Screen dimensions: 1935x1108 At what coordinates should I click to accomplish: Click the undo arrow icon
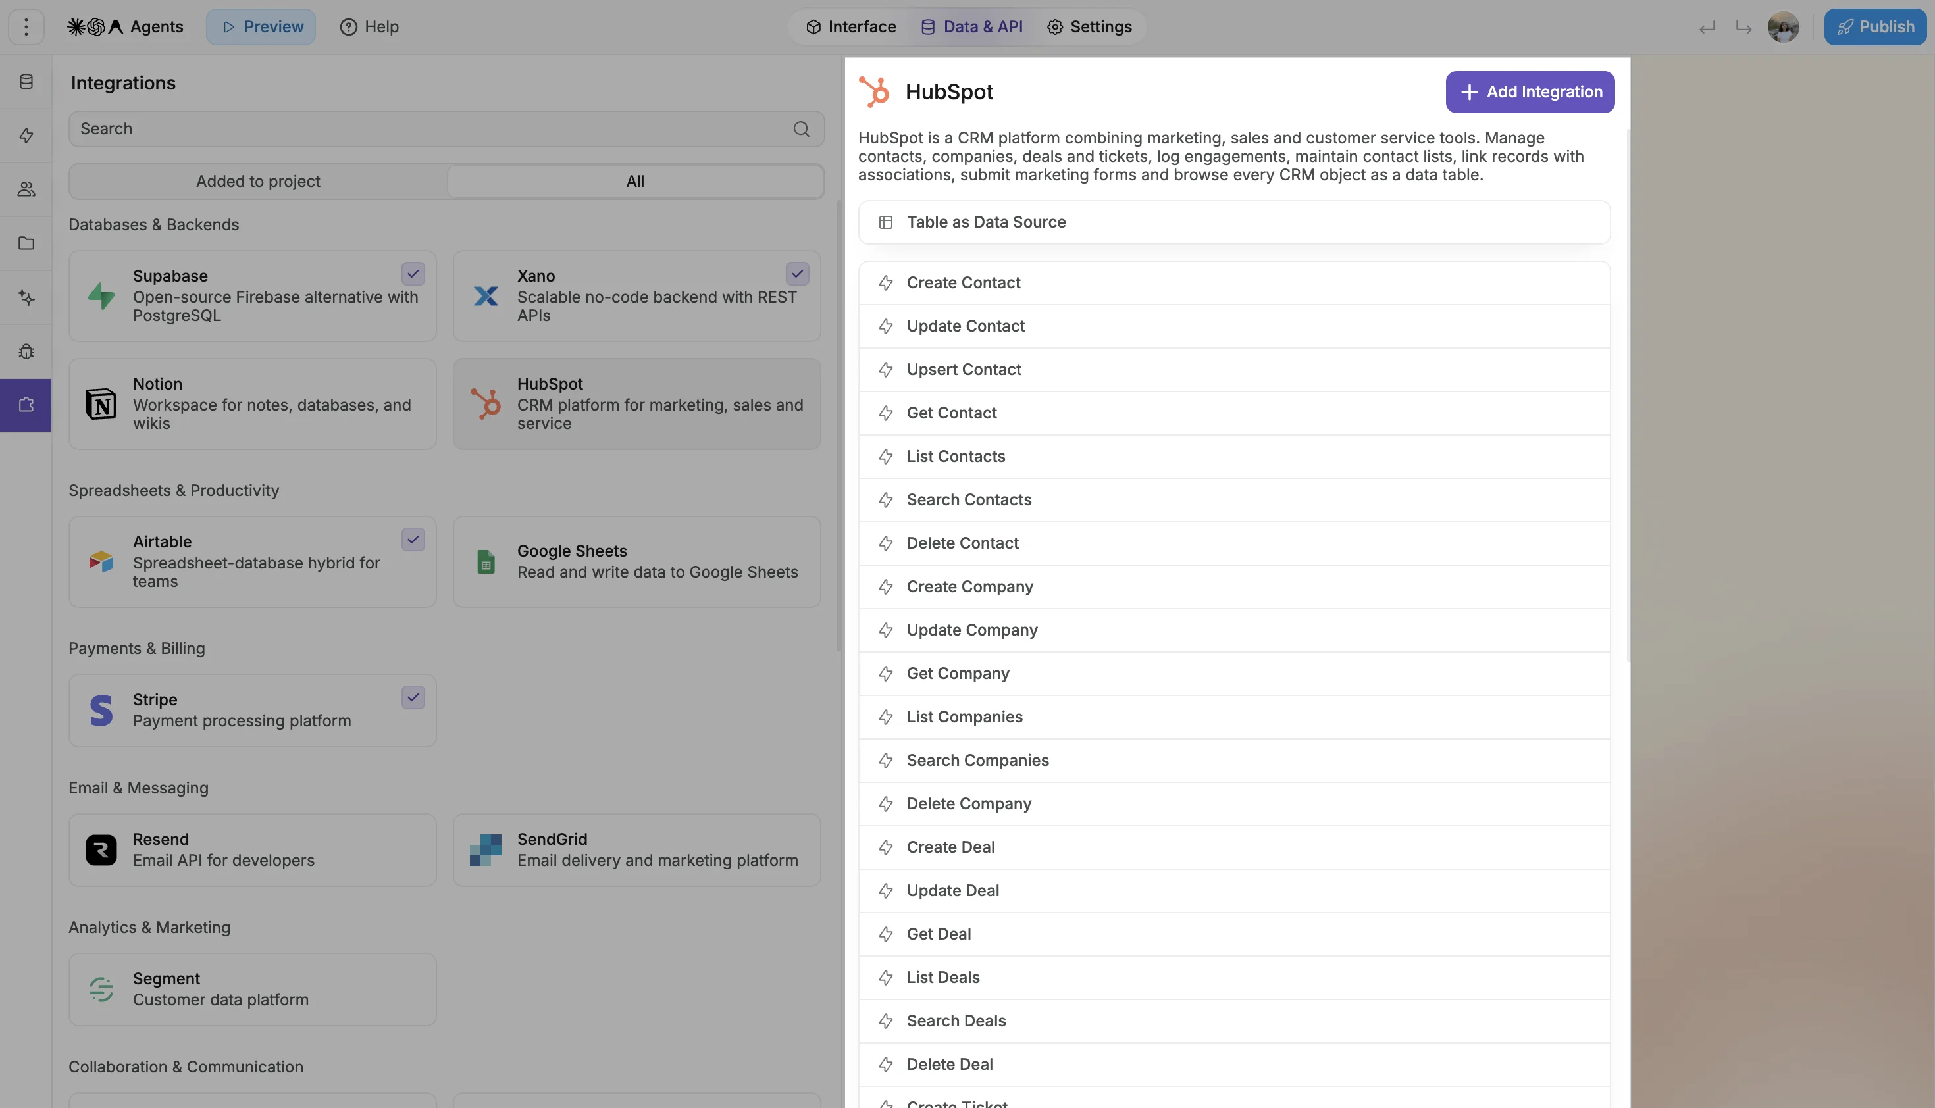(x=1707, y=28)
